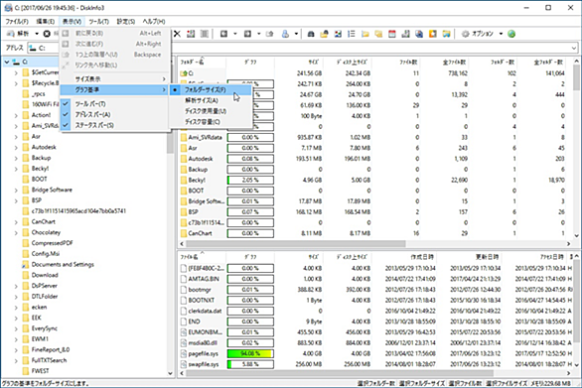Open オプション gear settings button
The width and height of the screenshot is (582, 388).
tap(477, 34)
